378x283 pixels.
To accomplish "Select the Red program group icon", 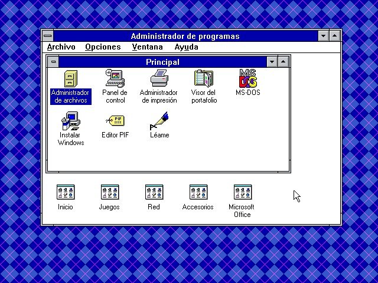I will click(154, 192).
